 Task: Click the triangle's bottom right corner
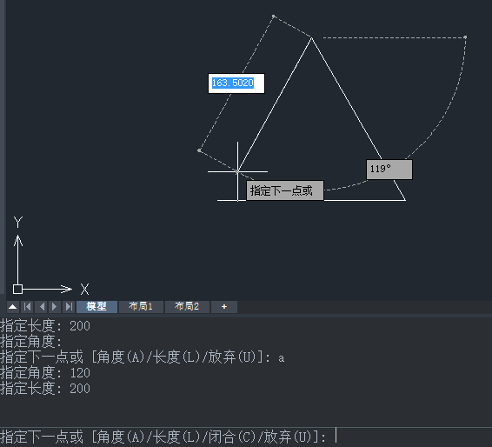[x=405, y=200]
